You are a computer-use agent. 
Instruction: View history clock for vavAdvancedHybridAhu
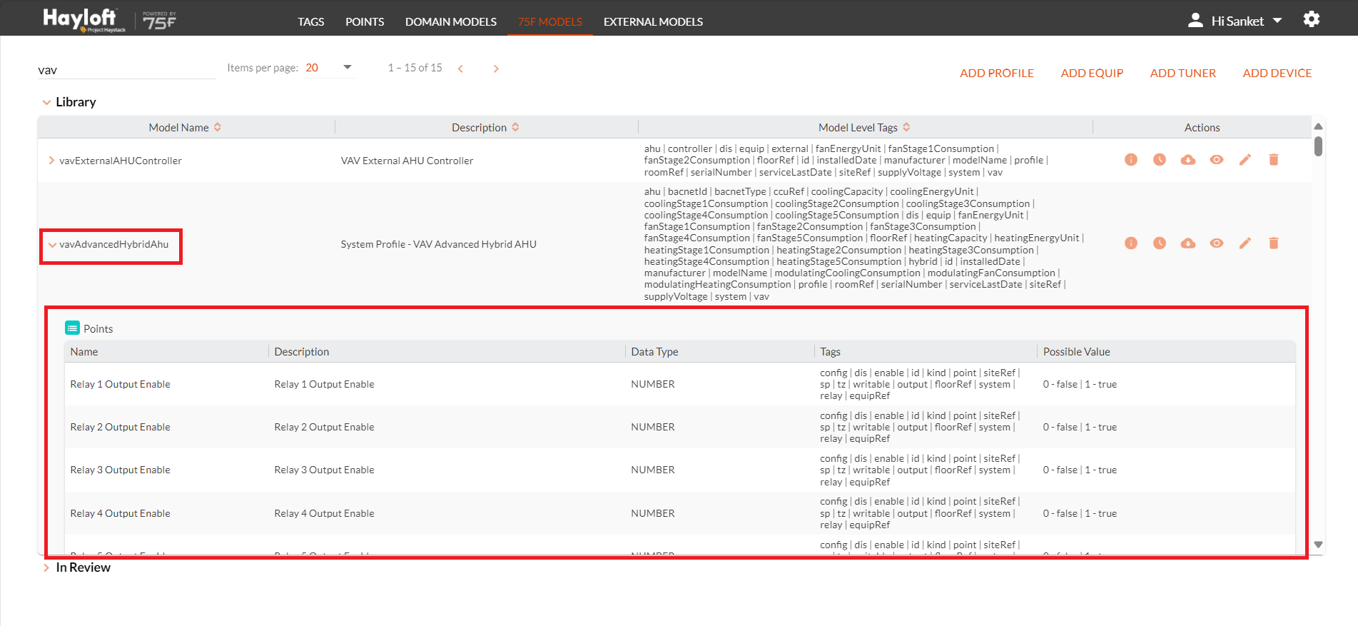click(x=1160, y=243)
